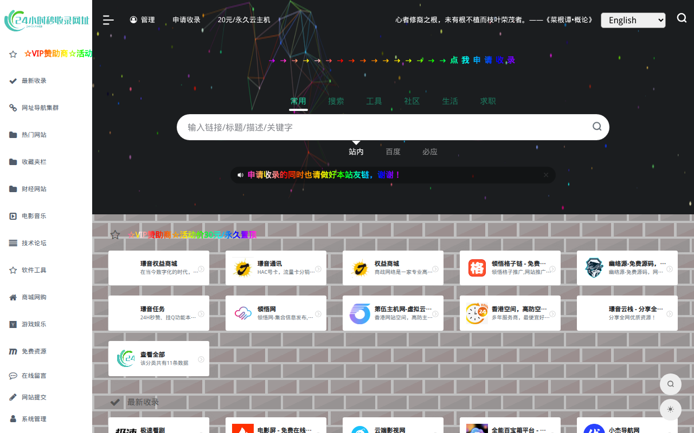Toggle dark mode with the brightness button

(x=671, y=410)
